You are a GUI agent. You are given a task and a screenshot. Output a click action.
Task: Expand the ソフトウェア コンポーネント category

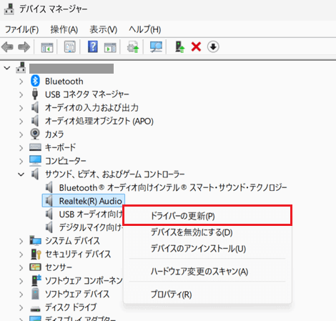(x=21, y=281)
